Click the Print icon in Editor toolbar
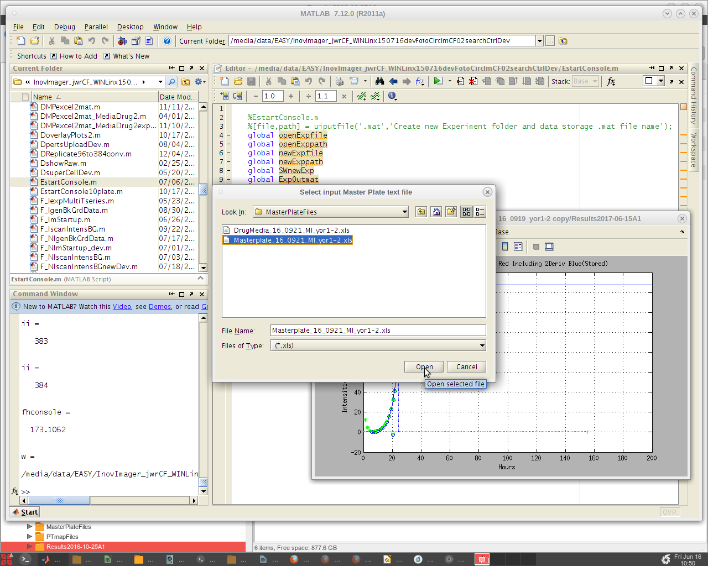This screenshot has width=708, height=566. pos(340,81)
